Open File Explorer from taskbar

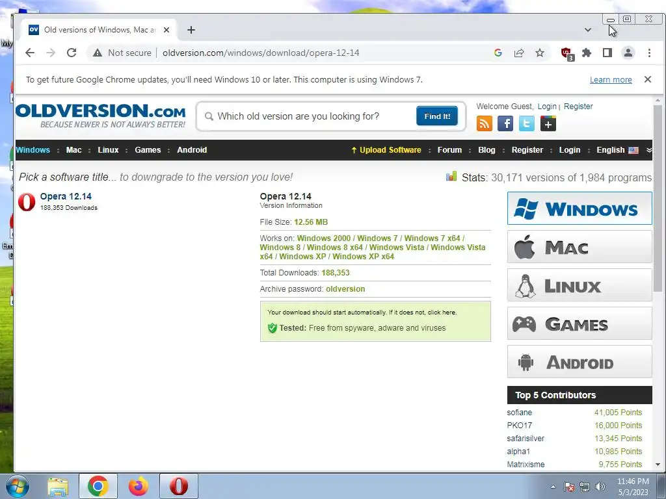pyautogui.click(x=58, y=486)
